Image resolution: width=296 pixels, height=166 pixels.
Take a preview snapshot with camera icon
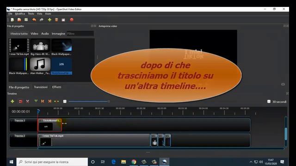tap(283, 84)
